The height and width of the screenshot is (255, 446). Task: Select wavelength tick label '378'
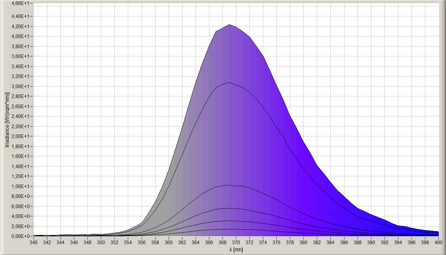click(x=290, y=243)
